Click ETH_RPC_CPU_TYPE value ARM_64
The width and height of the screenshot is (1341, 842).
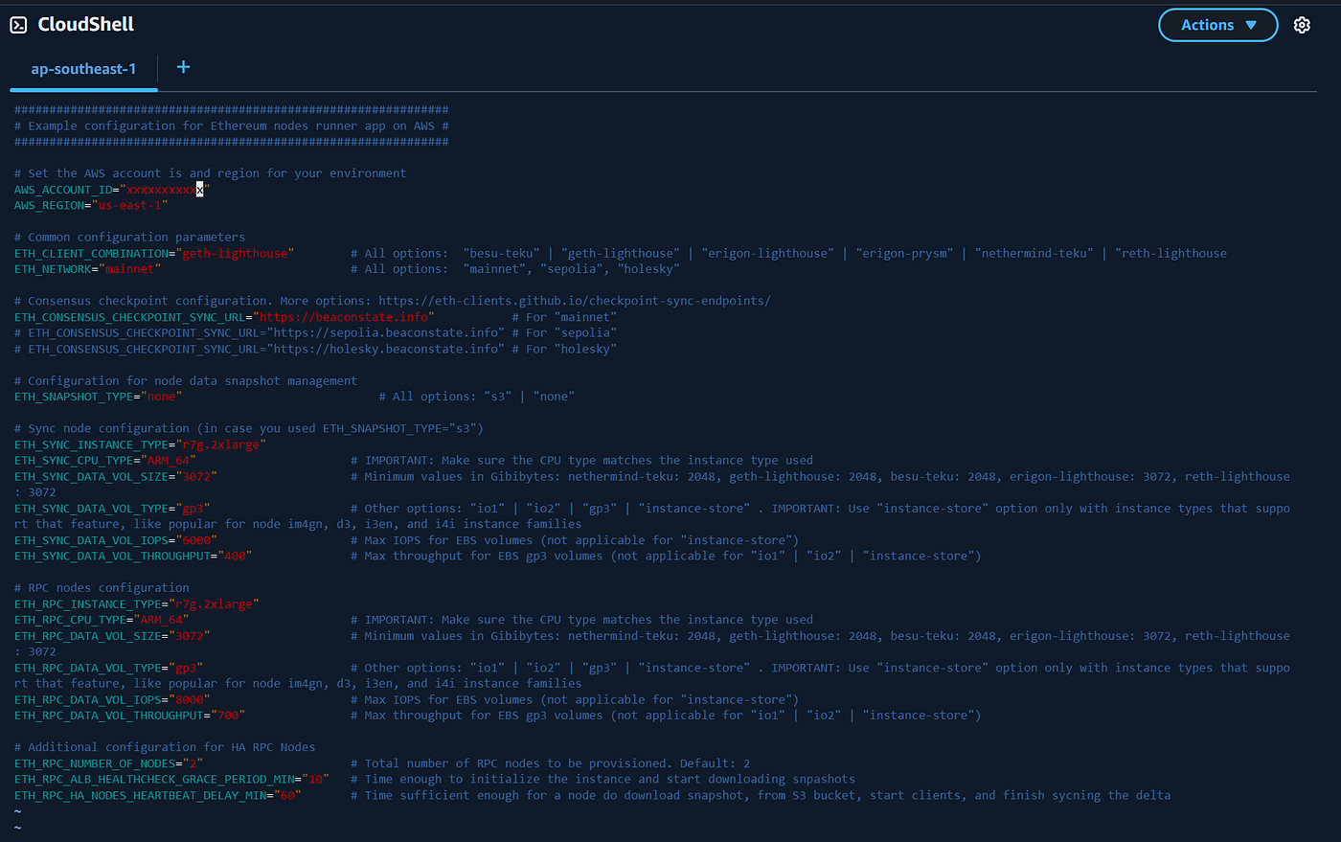161,620
